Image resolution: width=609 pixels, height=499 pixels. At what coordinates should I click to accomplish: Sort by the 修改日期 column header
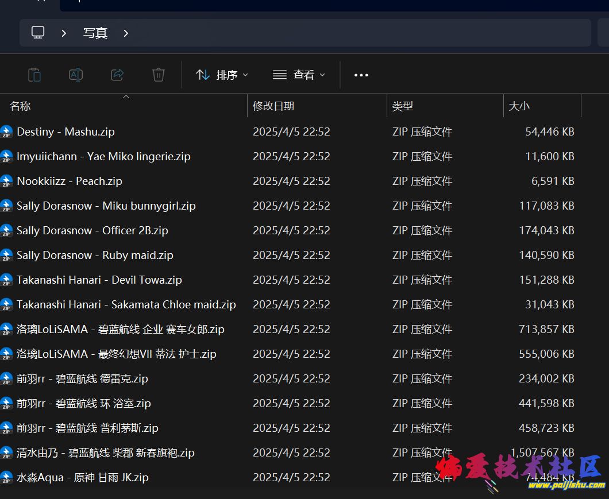[x=273, y=106]
